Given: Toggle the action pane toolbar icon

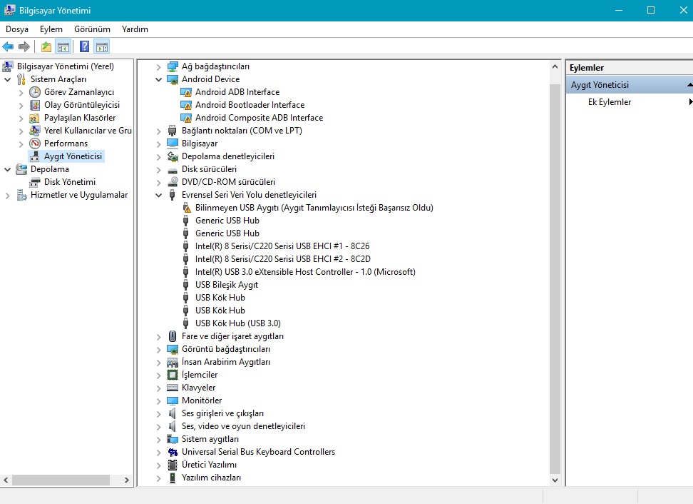Looking at the screenshot, I should tap(102, 46).
